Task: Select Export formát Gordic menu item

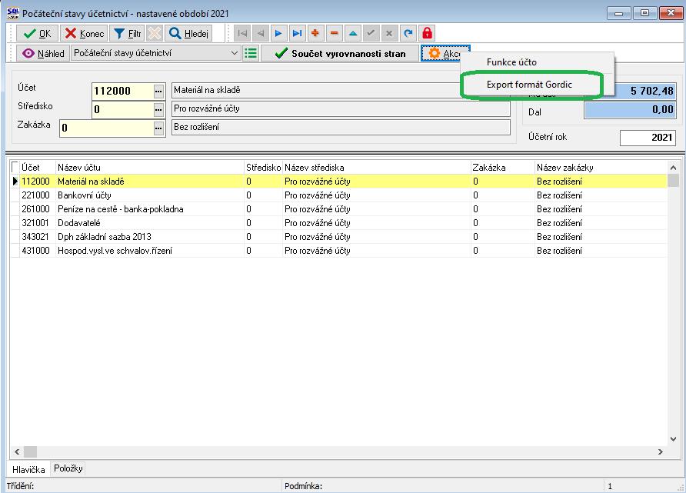Action: click(x=529, y=85)
